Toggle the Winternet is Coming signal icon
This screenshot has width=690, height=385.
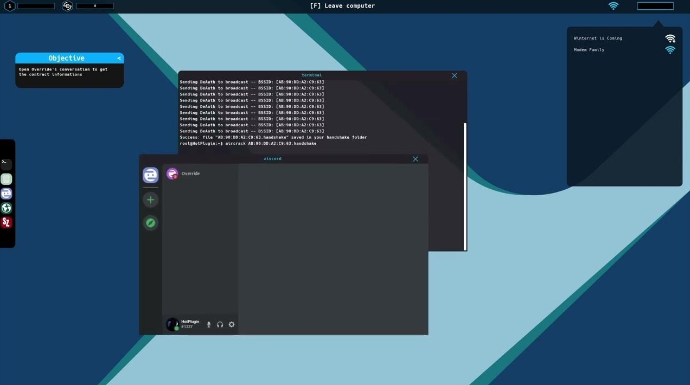click(x=670, y=37)
